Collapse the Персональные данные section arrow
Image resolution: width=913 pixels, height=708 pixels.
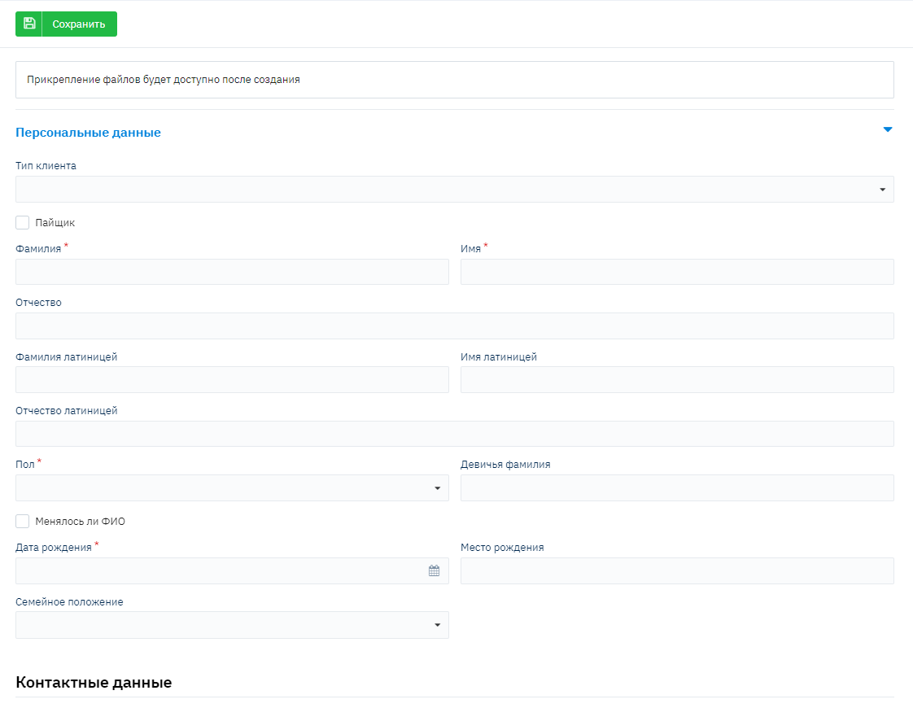888,130
